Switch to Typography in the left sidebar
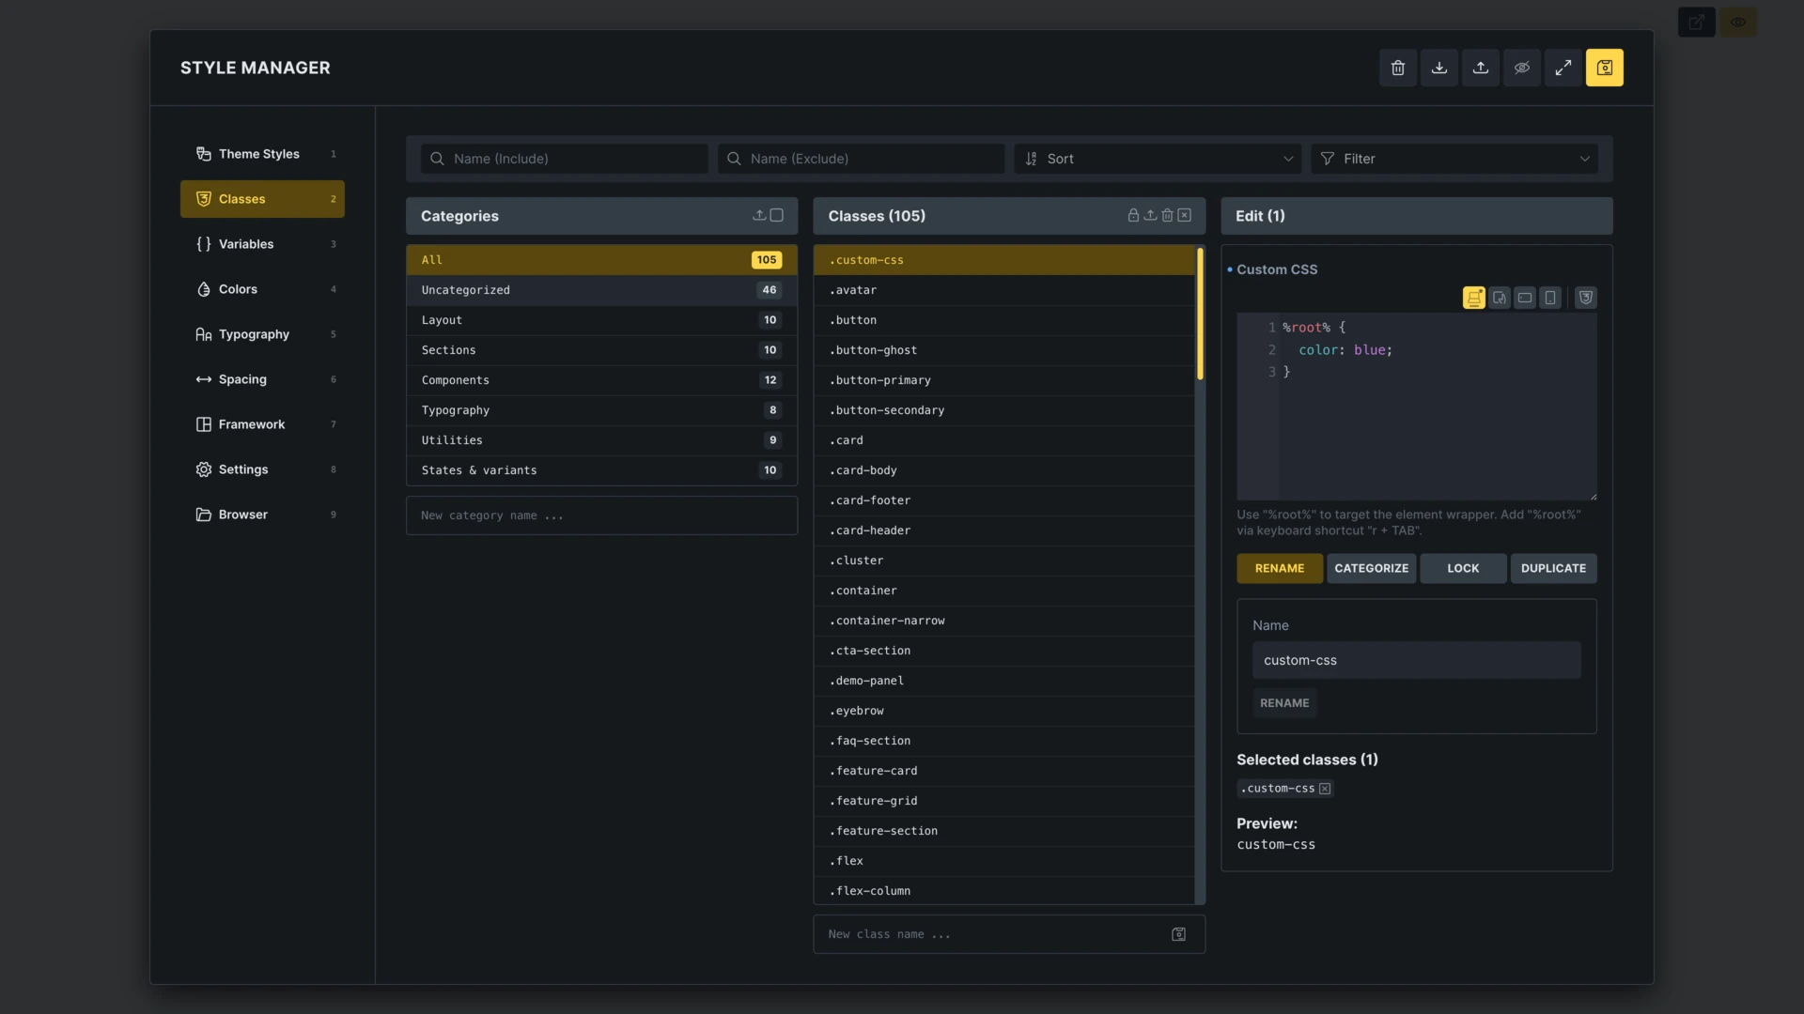The height and width of the screenshot is (1014, 1804). point(262,334)
